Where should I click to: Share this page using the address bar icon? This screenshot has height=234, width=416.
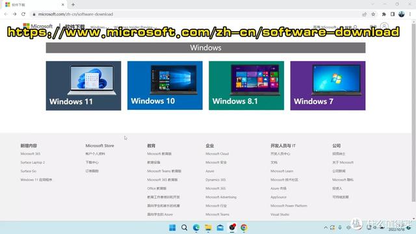click(364, 14)
